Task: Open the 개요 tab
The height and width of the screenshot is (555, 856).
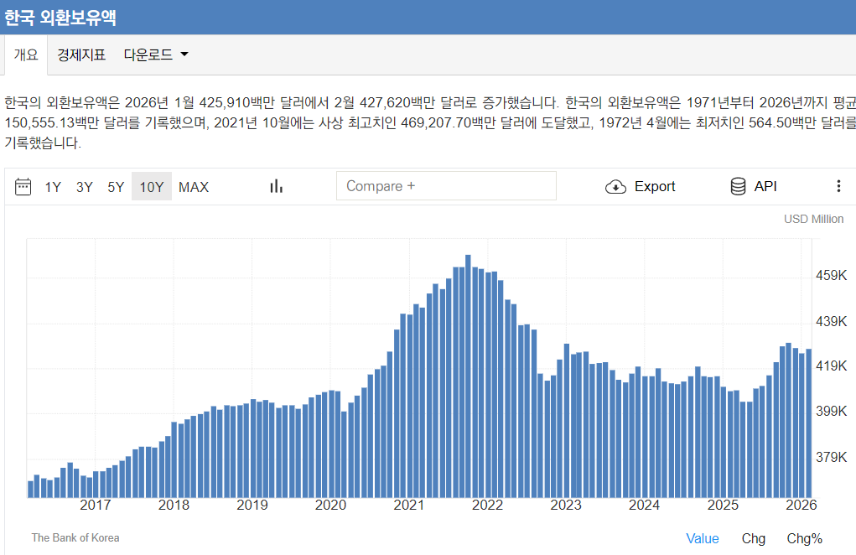Action: point(26,54)
